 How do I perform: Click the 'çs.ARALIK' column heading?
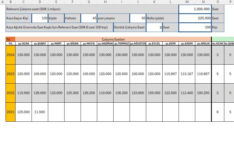click(203, 43)
